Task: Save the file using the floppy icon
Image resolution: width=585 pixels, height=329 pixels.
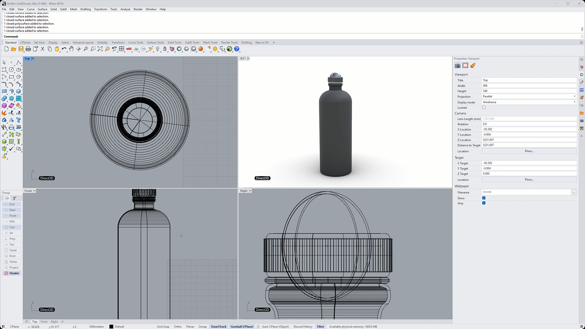Action: 21,49
